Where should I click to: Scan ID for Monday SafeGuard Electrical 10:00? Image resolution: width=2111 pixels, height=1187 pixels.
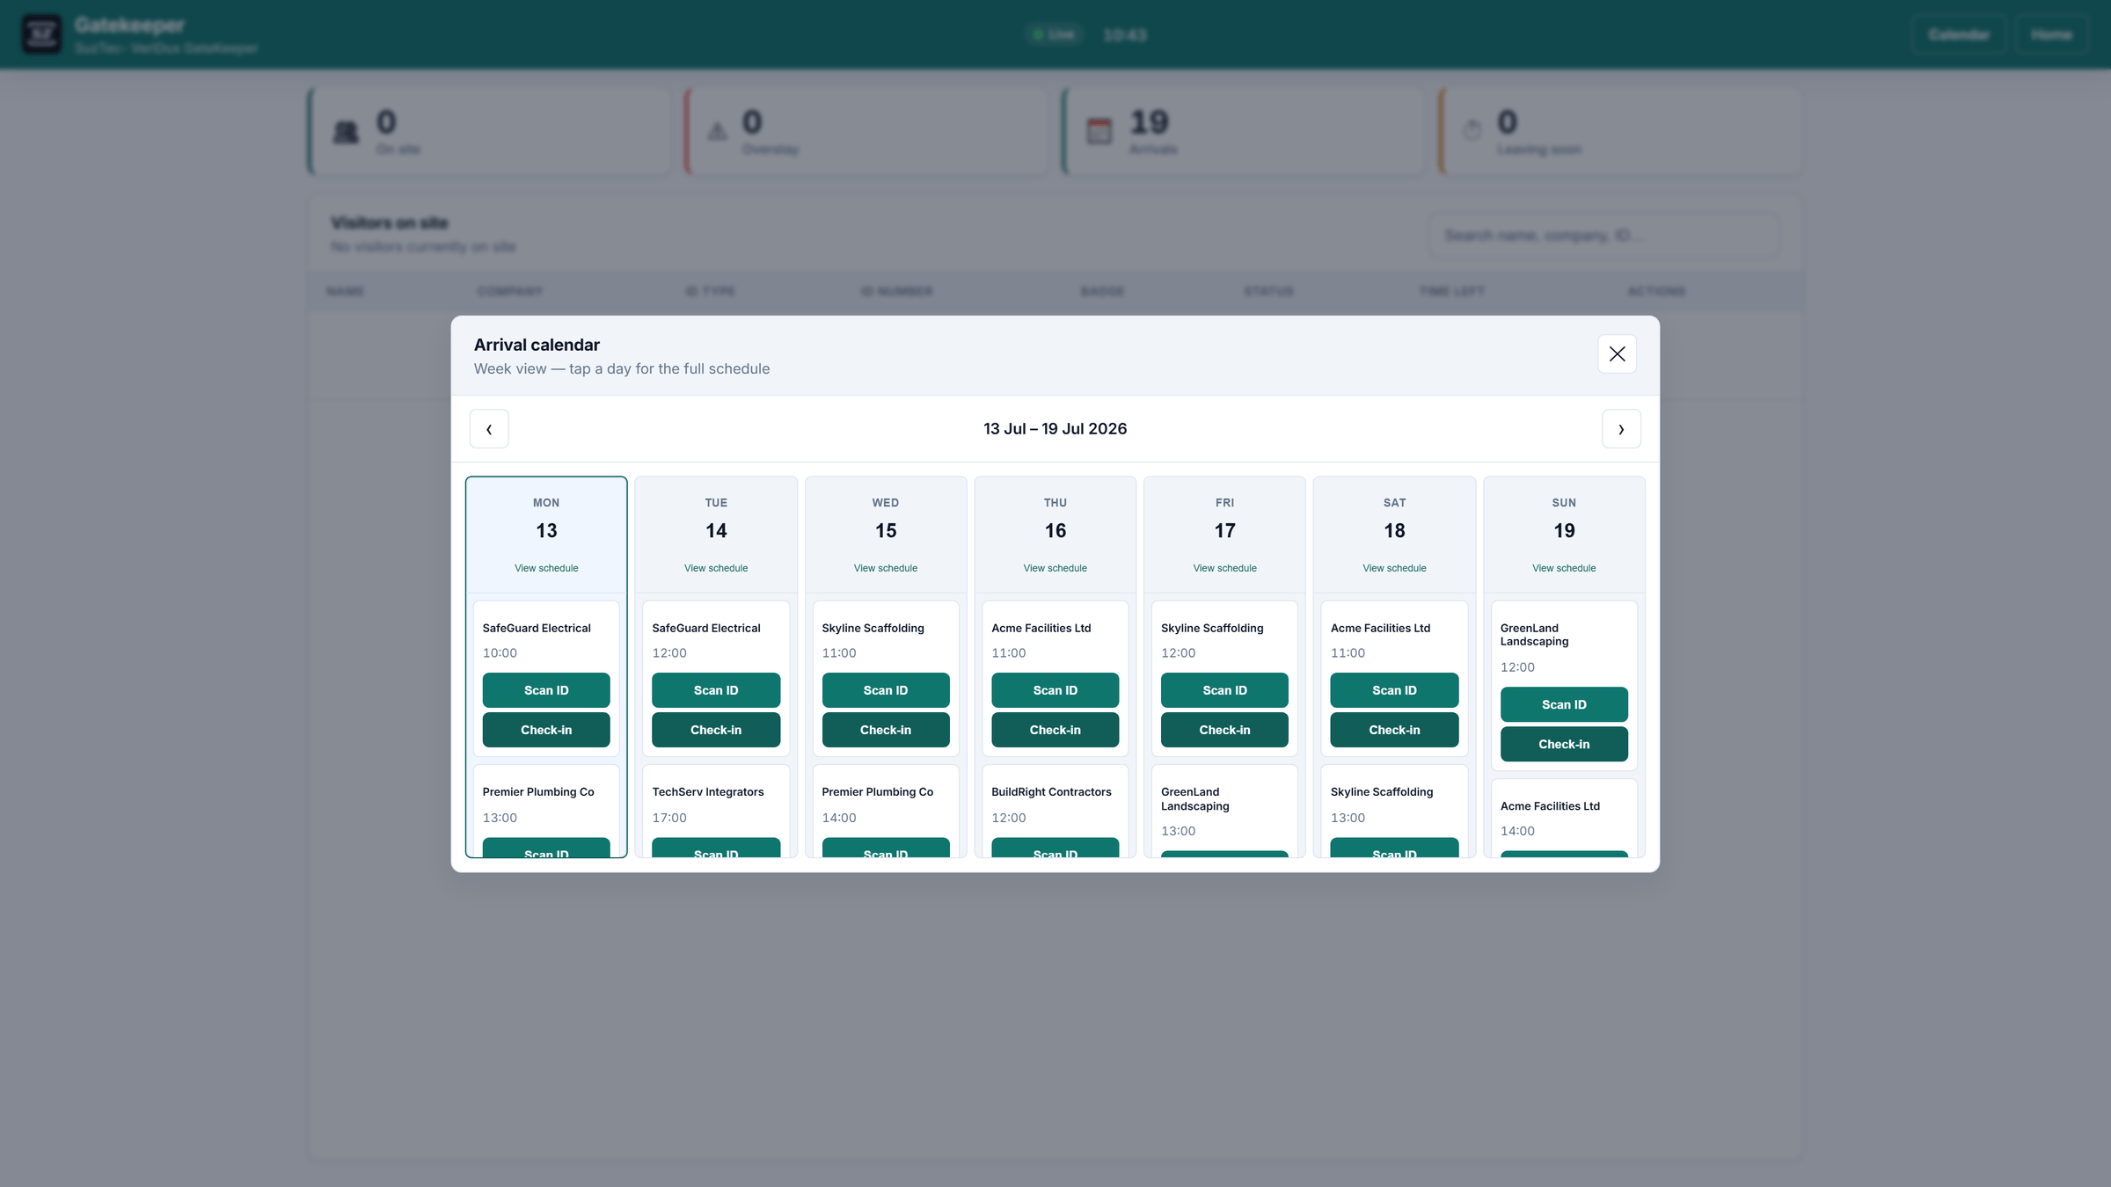coord(546,690)
